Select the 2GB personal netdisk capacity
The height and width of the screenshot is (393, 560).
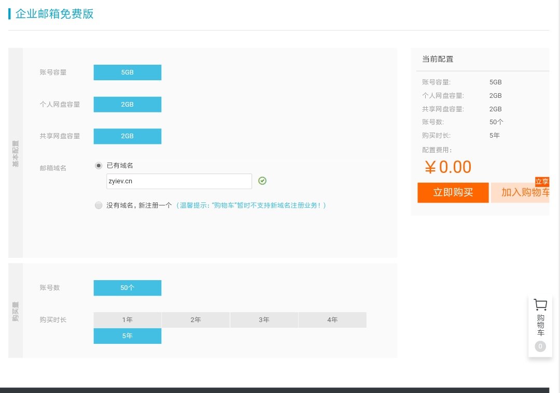tap(128, 104)
